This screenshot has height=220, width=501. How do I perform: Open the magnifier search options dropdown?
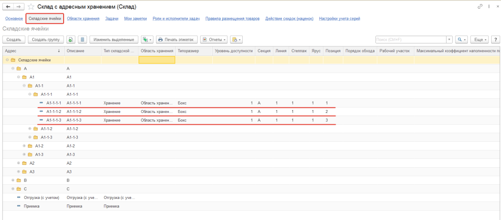(461, 39)
